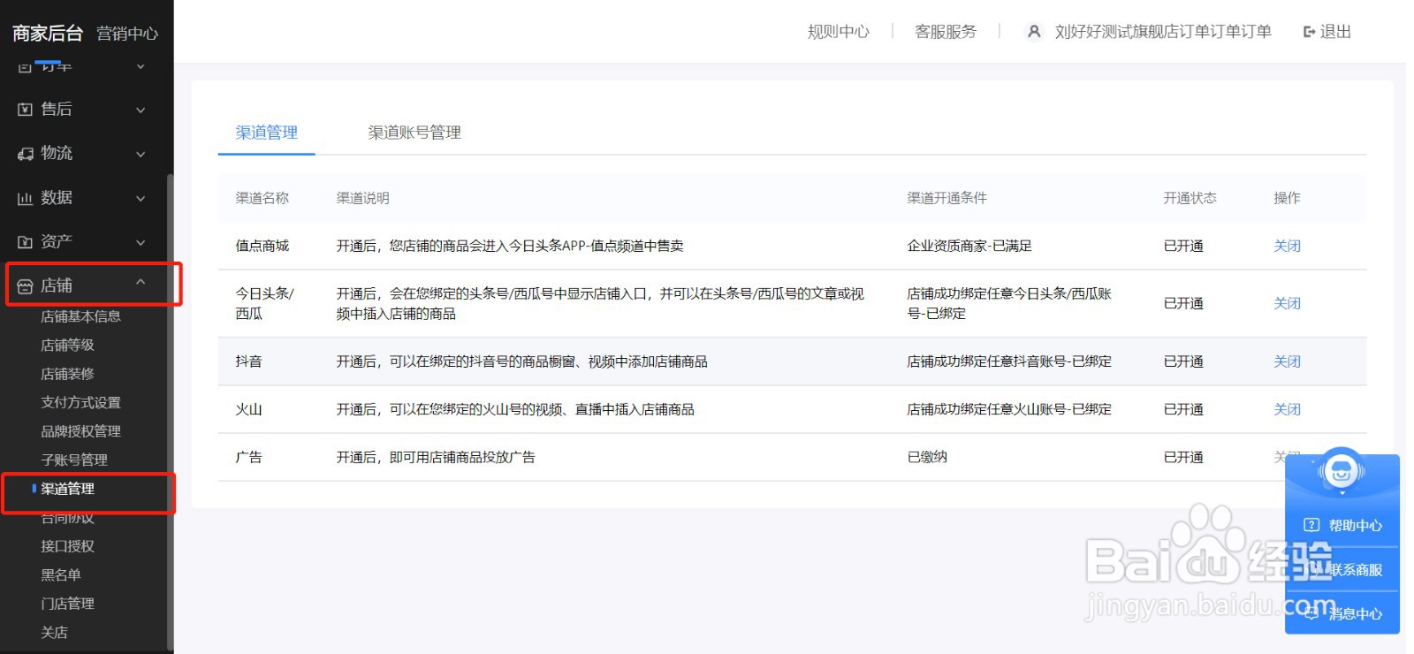Collapse the 店铺 menu chevron
1414x654 pixels.
(x=141, y=282)
